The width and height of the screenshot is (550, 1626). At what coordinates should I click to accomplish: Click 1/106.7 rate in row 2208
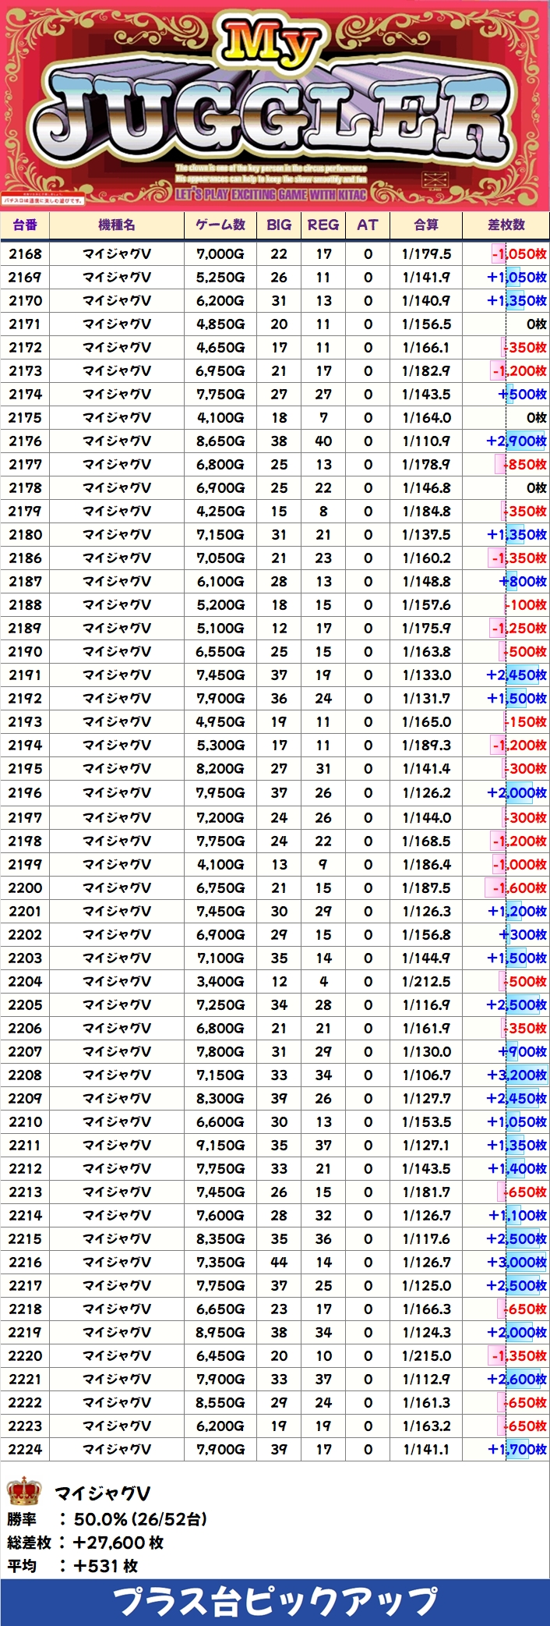click(427, 1075)
